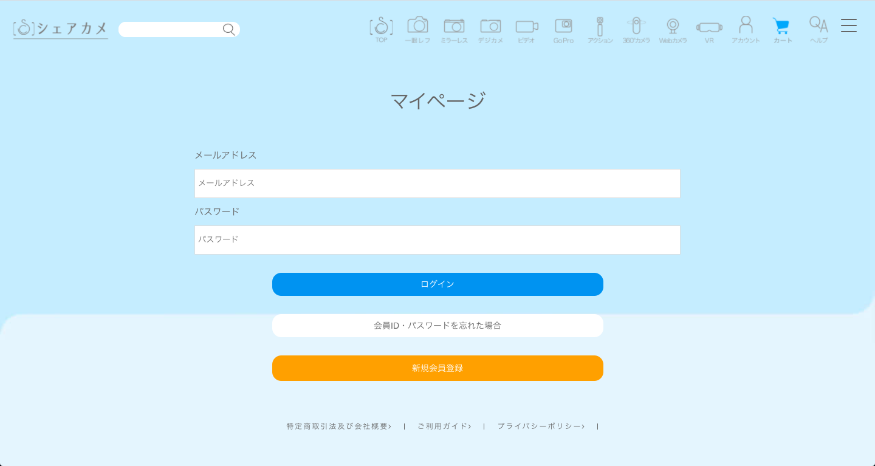
Task: Click the パスワード label above the field
Action: pyautogui.click(x=217, y=211)
